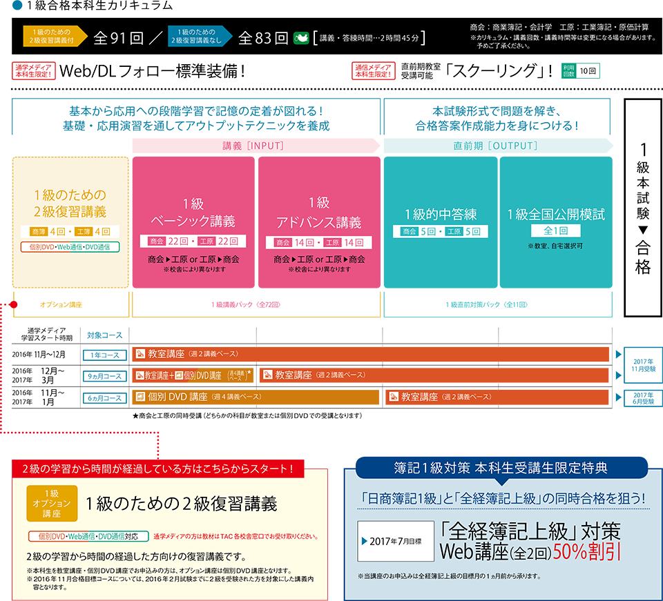Select the 6ヵ月コース label
The width and height of the screenshot is (663, 601).
[x=105, y=397]
